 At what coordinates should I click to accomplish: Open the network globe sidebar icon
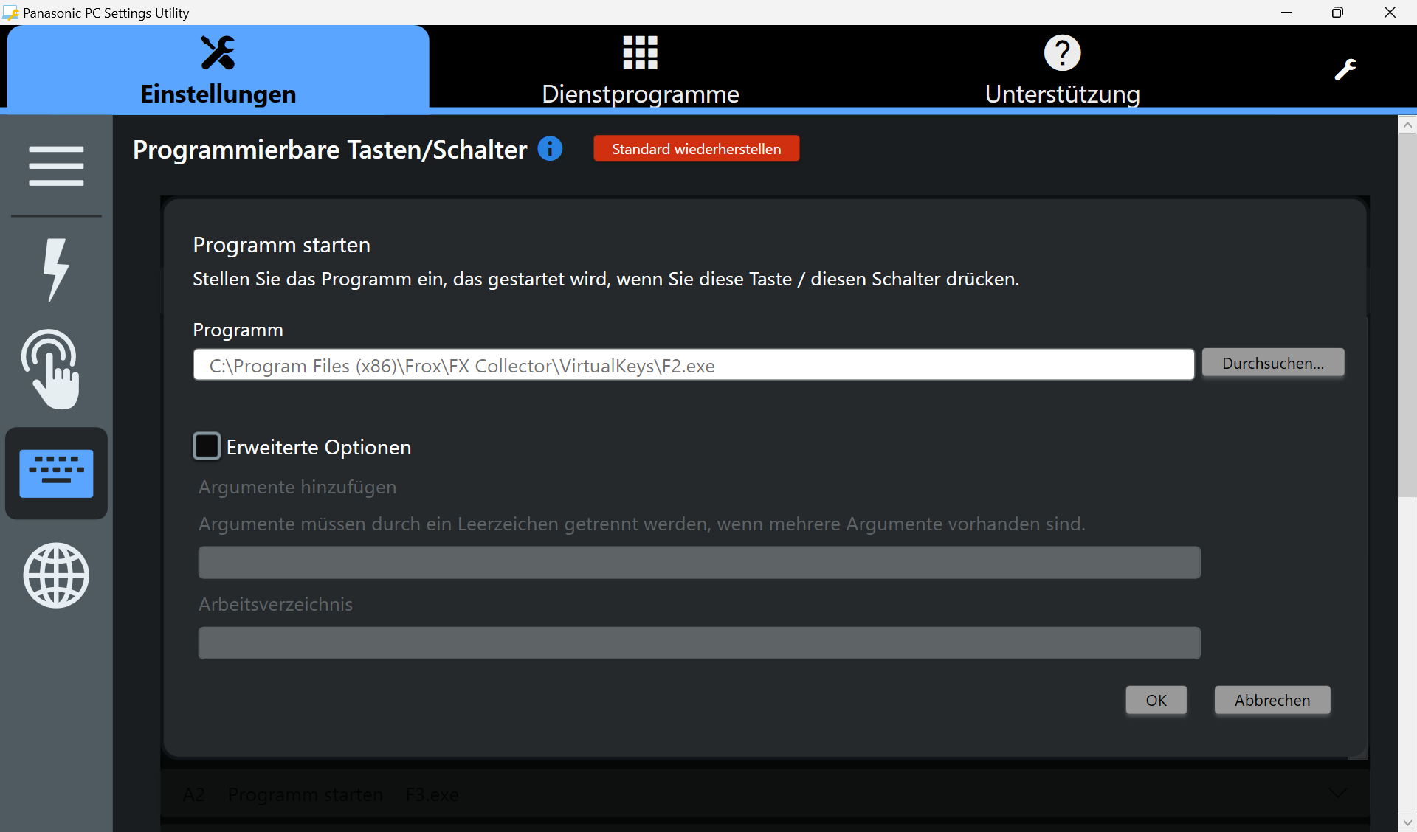tap(56, 575)
